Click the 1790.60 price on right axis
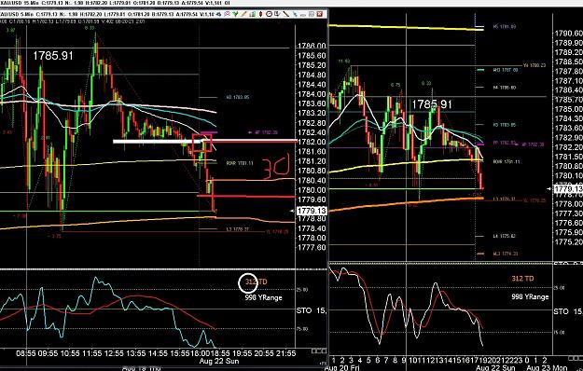The height and width of the screenshot is (371, 583). tap(568, 34)
